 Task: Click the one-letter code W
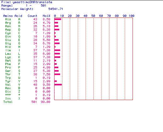pyautogui.click(x=19, y=78)
